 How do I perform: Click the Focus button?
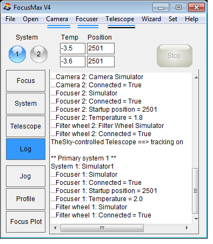point(25,81)
